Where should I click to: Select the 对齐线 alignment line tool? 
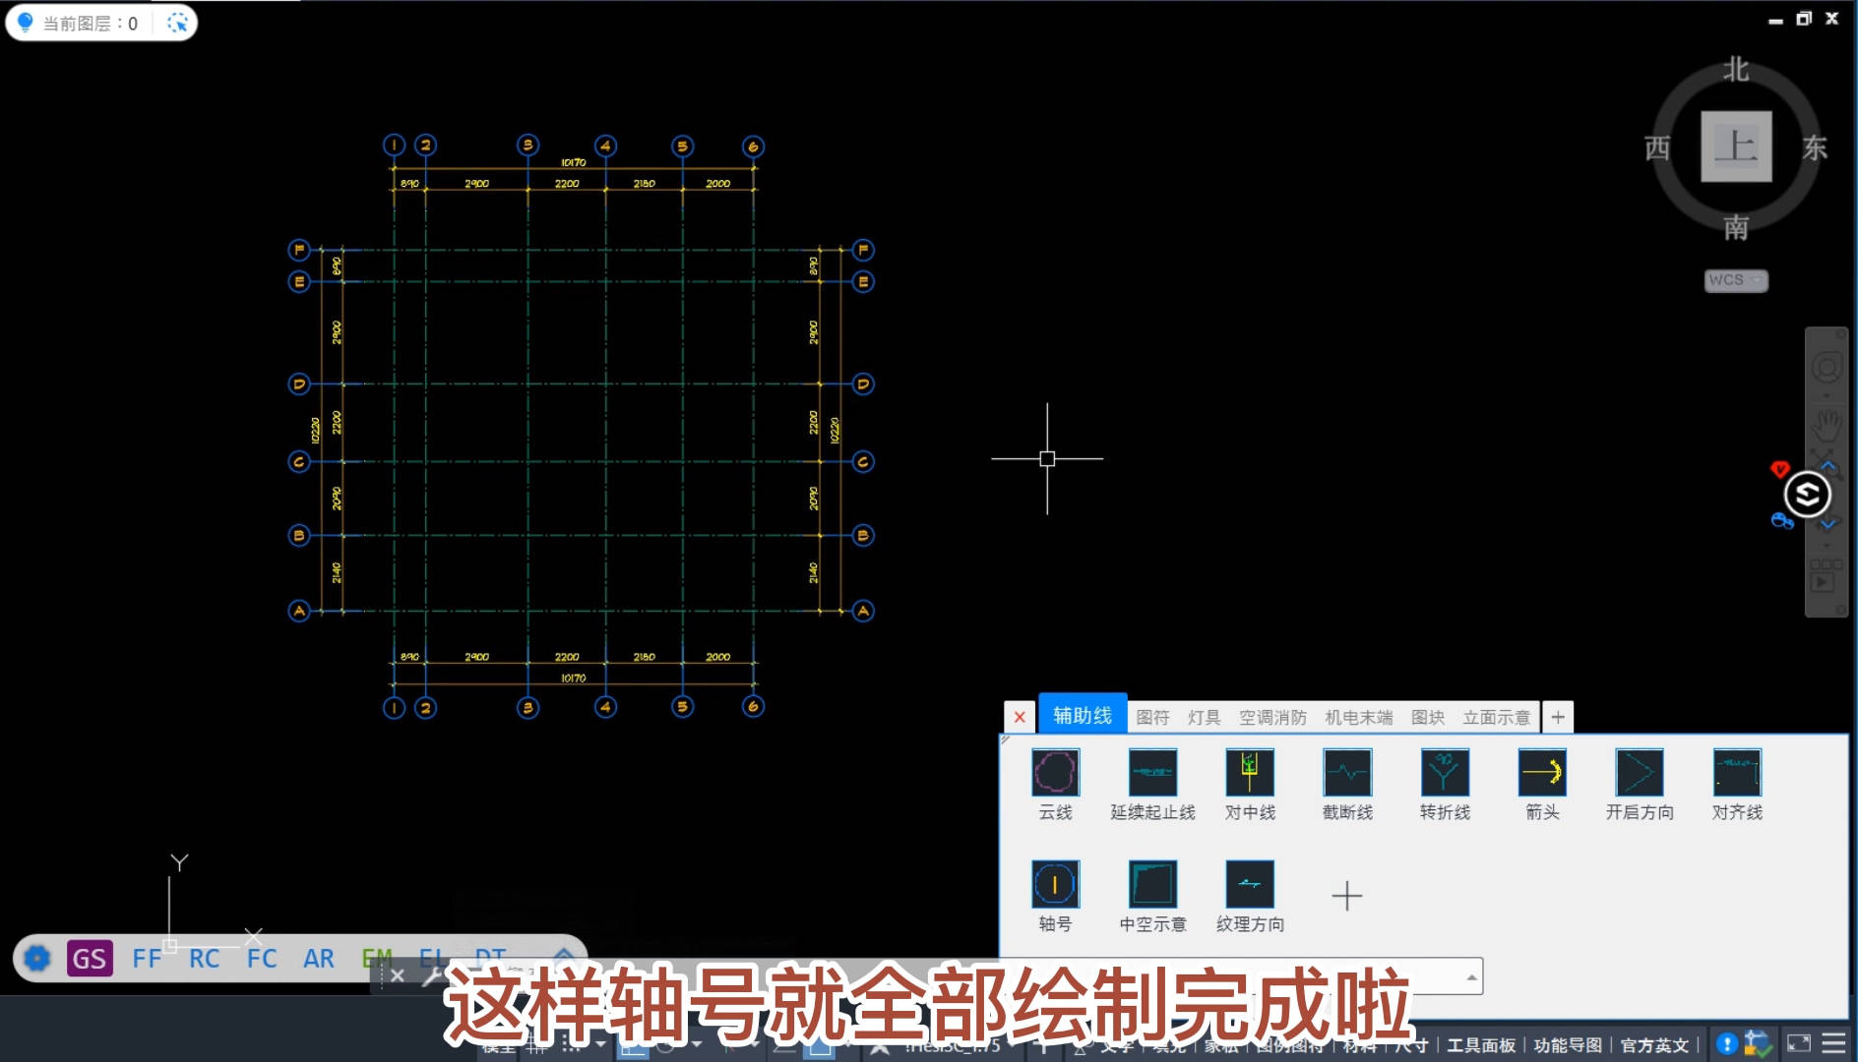(x=1737, y=773)
